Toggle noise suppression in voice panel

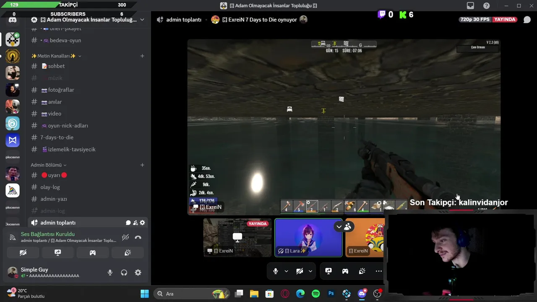coord(125,237)
